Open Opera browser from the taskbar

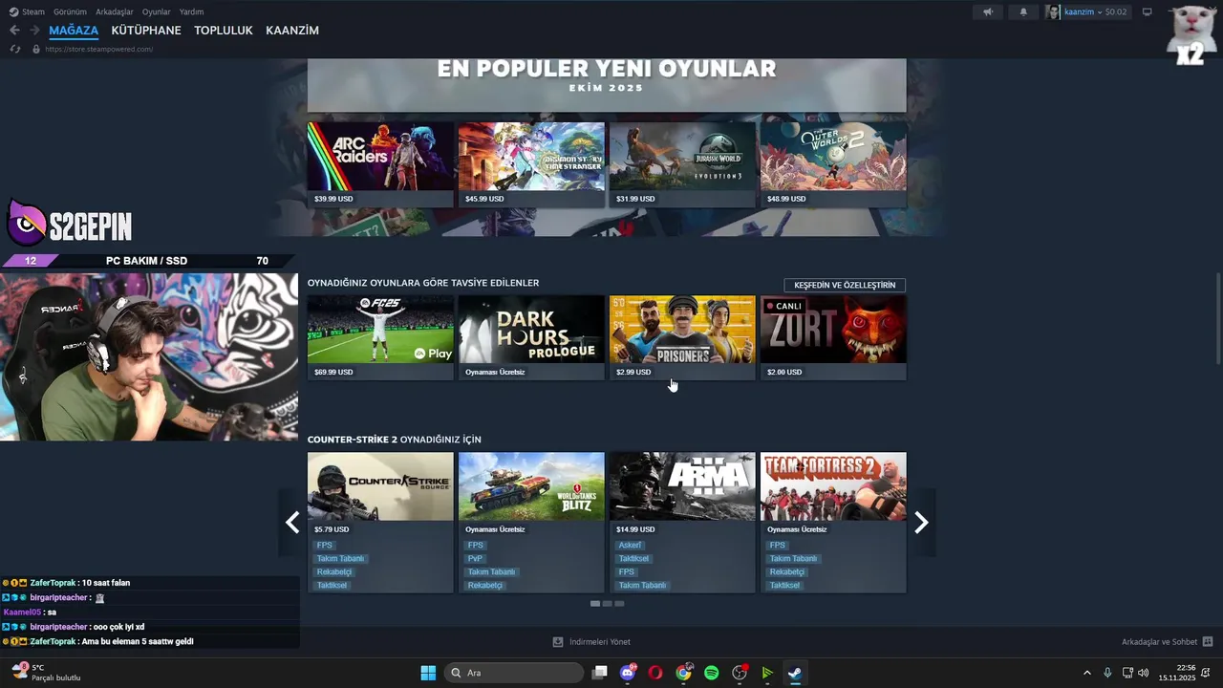(x=655, y=673)
